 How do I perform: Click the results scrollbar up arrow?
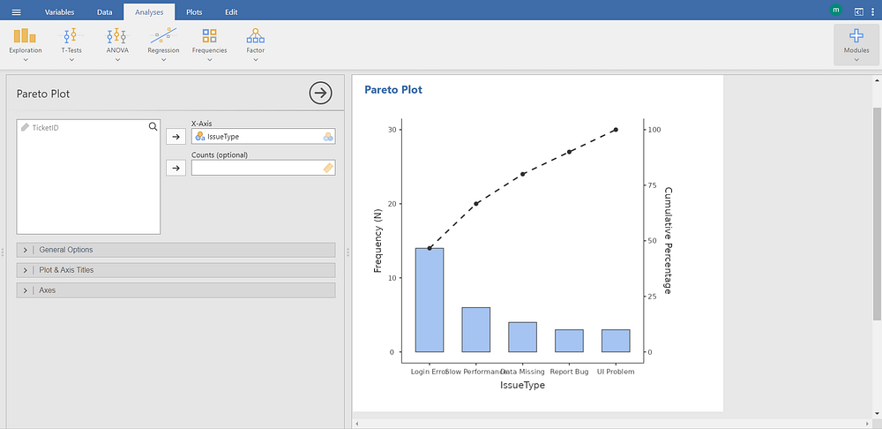[x=877, y=80]
